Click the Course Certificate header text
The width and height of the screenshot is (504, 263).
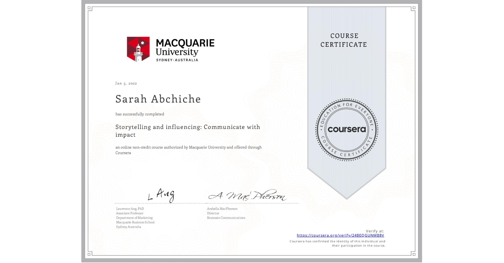[x=344, y=40]
